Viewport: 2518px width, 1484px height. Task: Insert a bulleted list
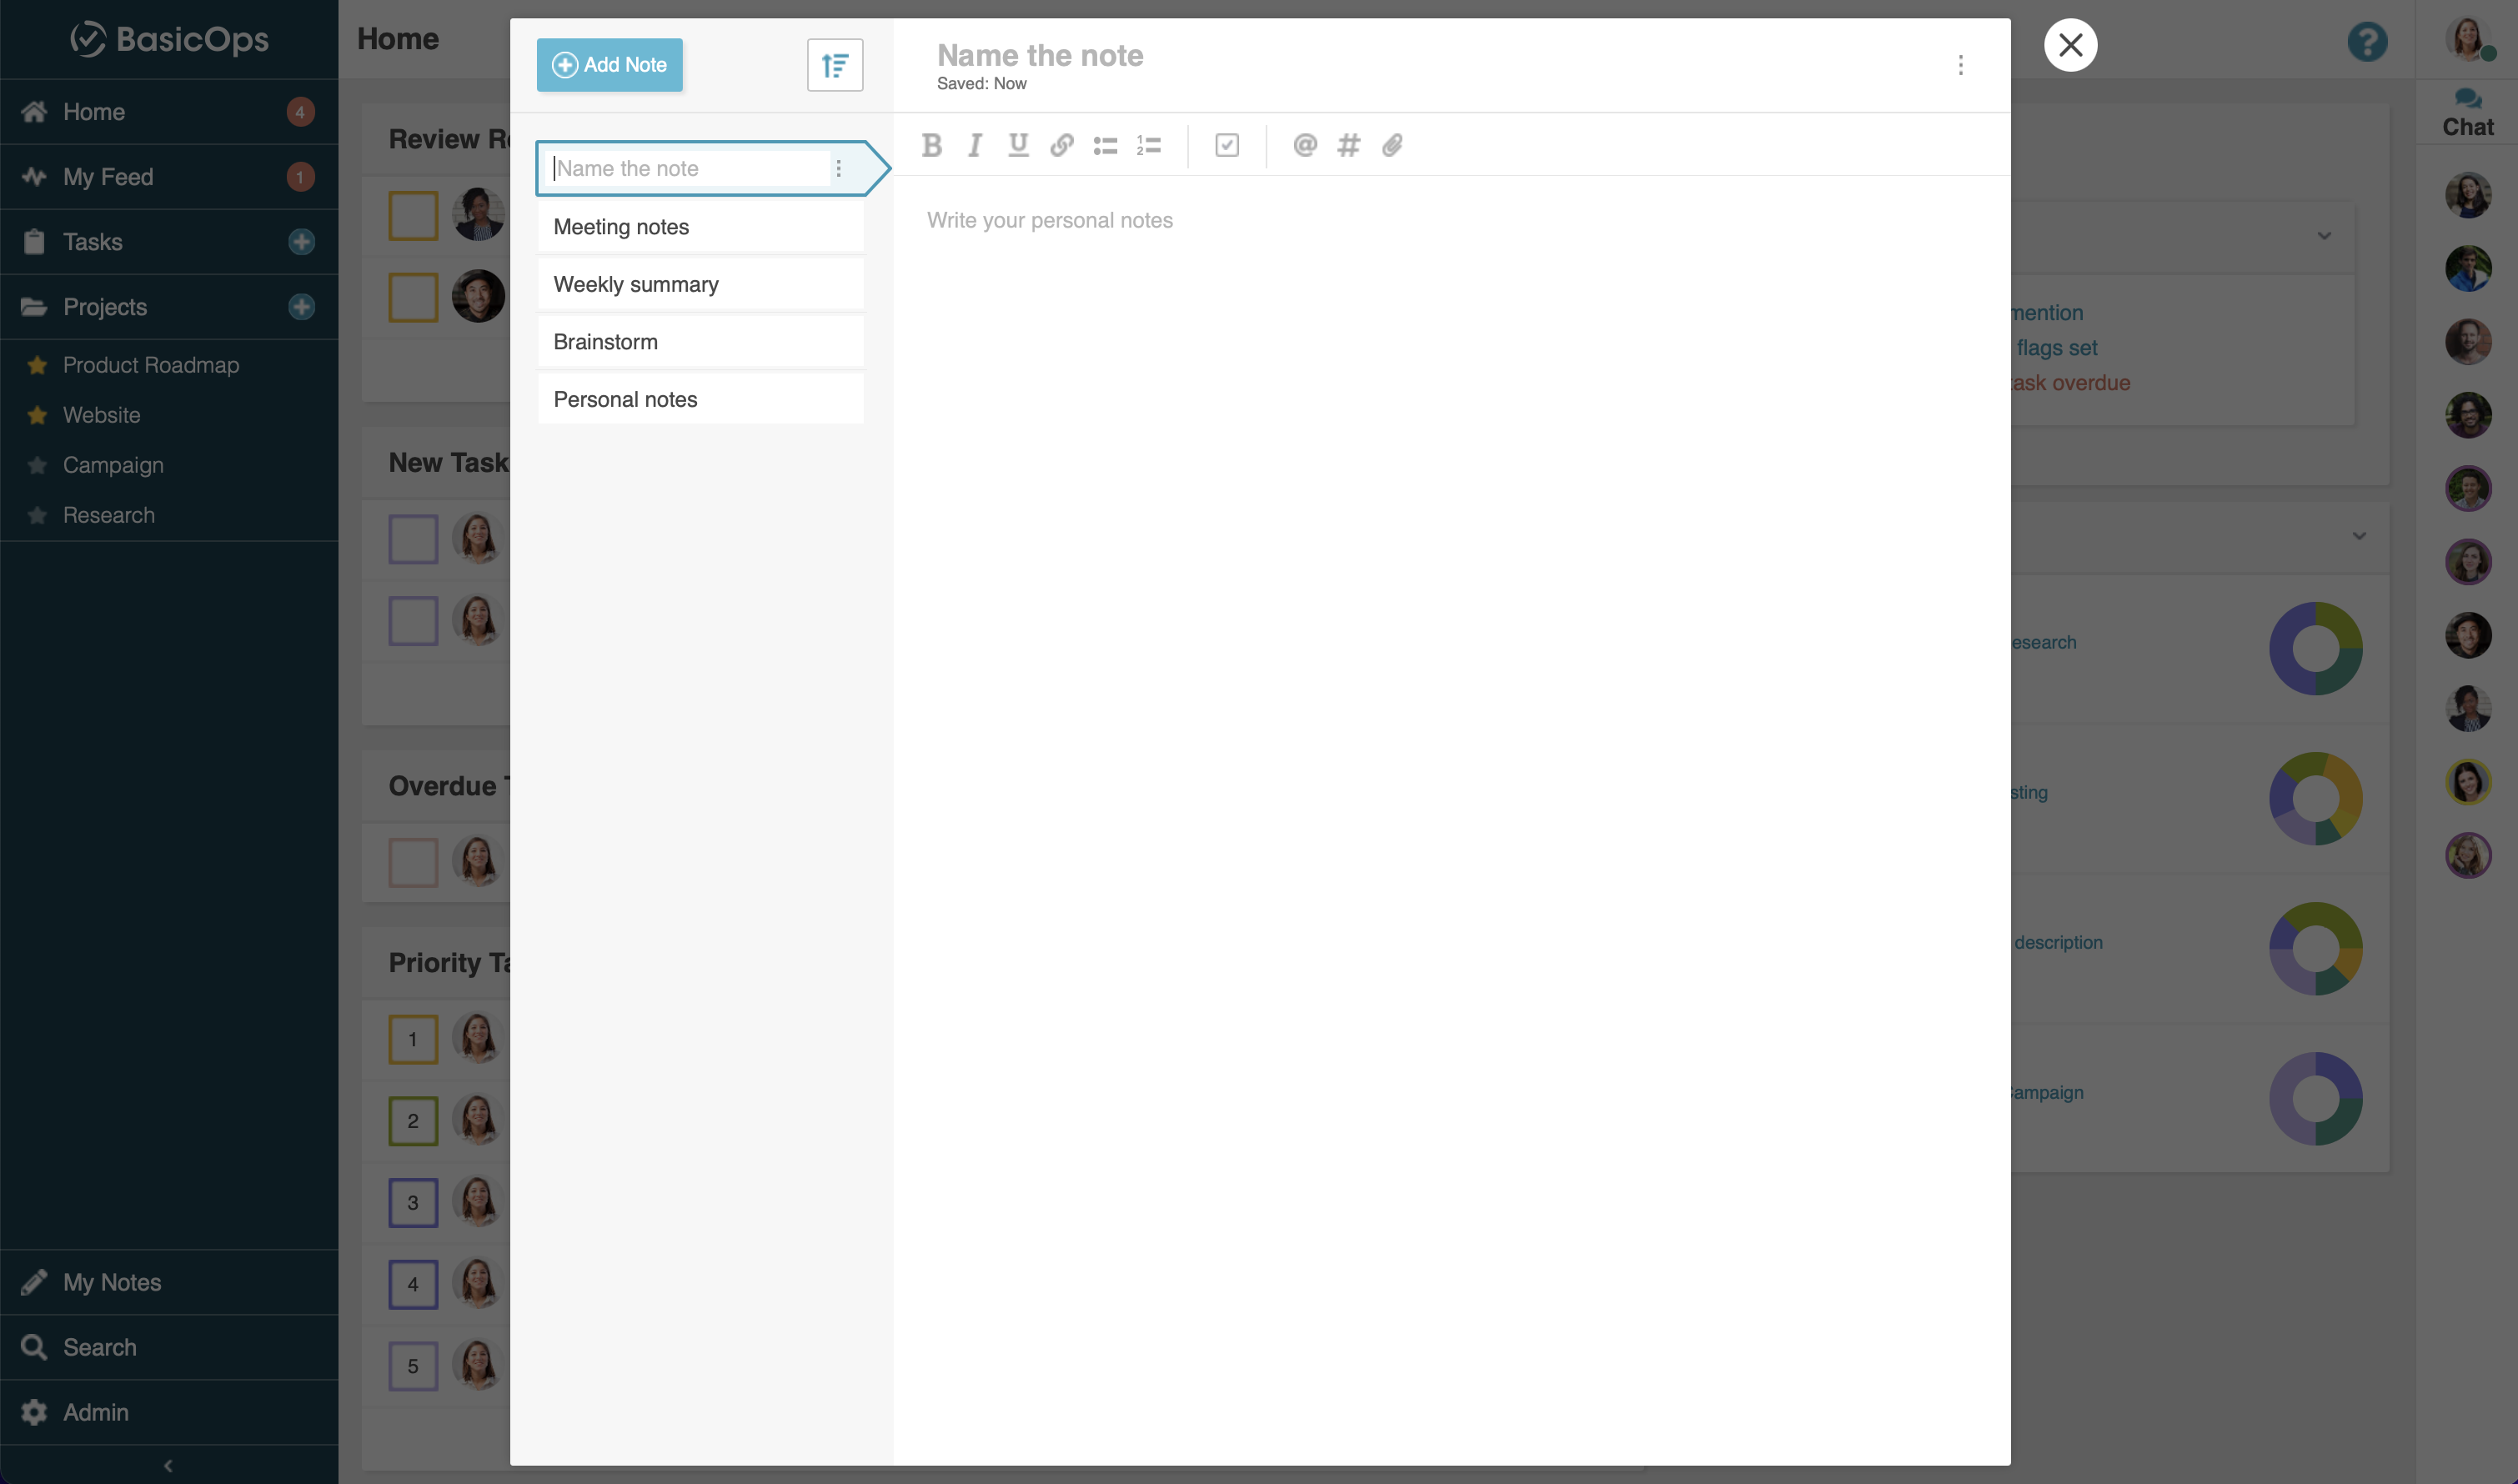pyautogui.click(x=1105, y=146)
